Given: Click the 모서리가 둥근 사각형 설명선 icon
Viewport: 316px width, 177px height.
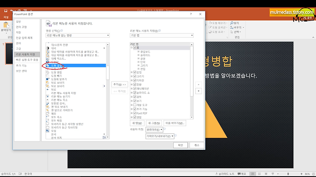Looking at the screenshot, I should tap(47, 124).
